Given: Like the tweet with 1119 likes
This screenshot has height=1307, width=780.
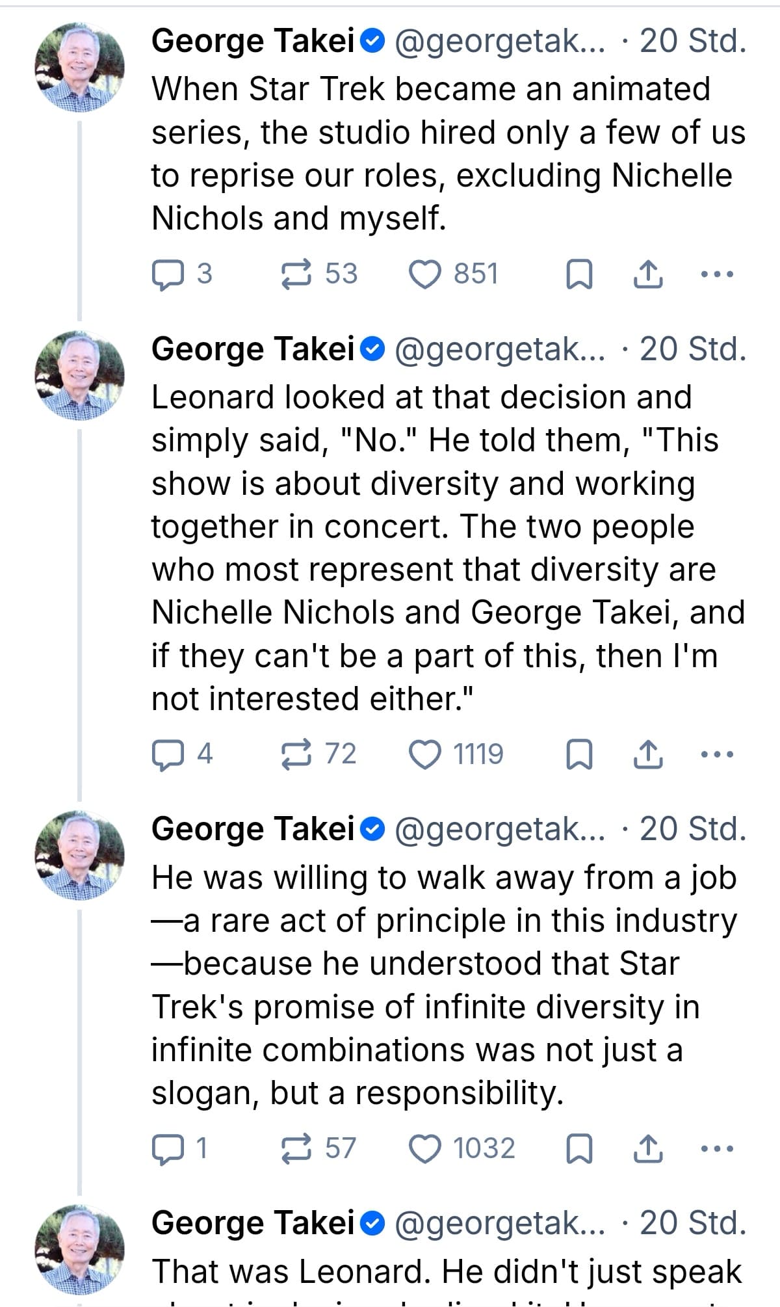Looking at the screenshot, I should 424,754.
